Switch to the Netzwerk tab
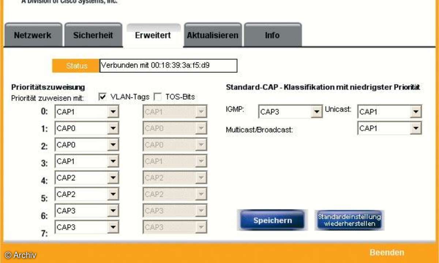 (32, 35)
